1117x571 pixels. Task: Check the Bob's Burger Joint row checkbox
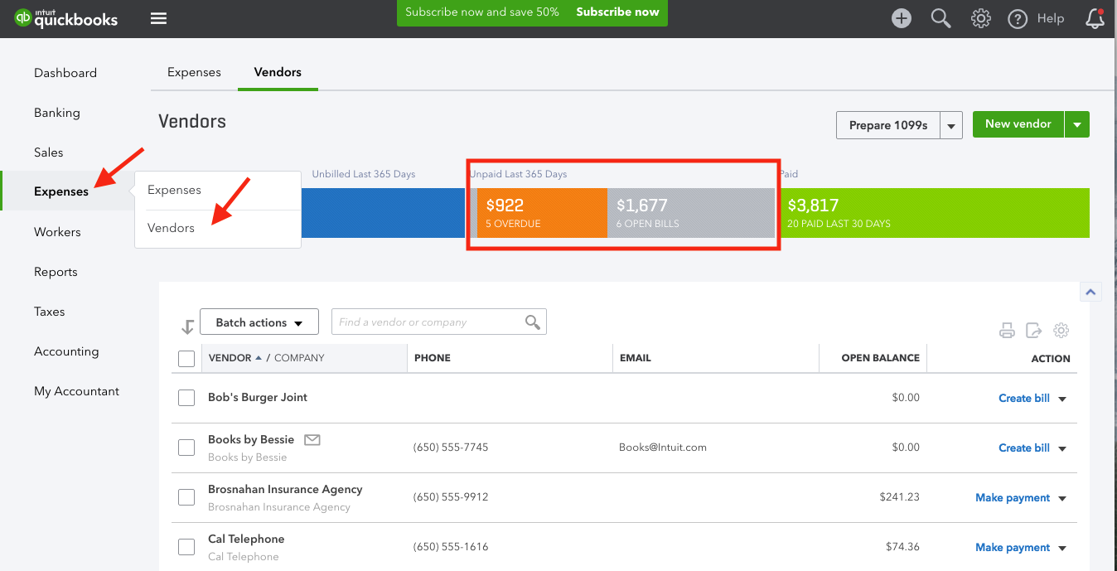point(186,398)
